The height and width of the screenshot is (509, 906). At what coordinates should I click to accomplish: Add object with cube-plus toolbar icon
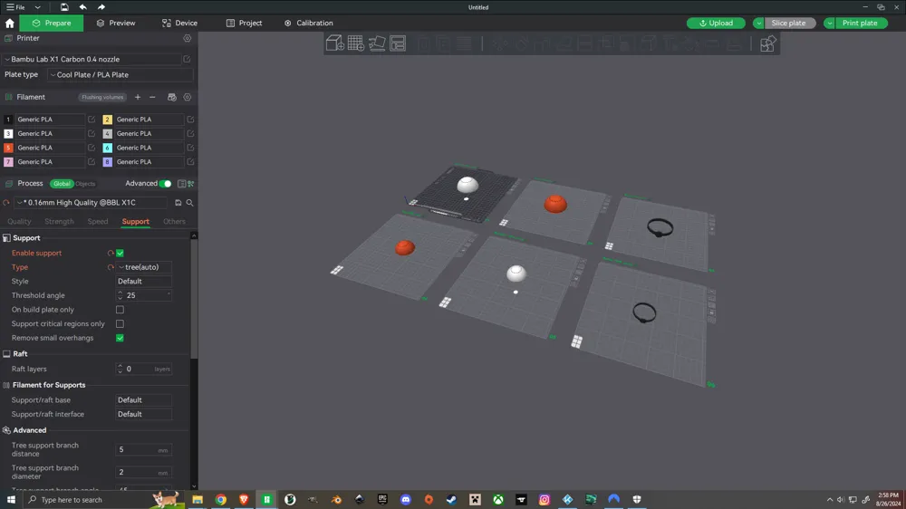point(335,43)
